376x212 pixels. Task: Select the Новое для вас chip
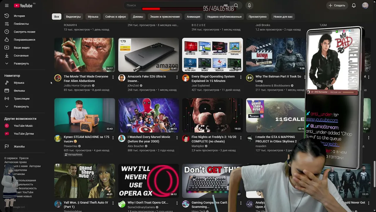283,17
